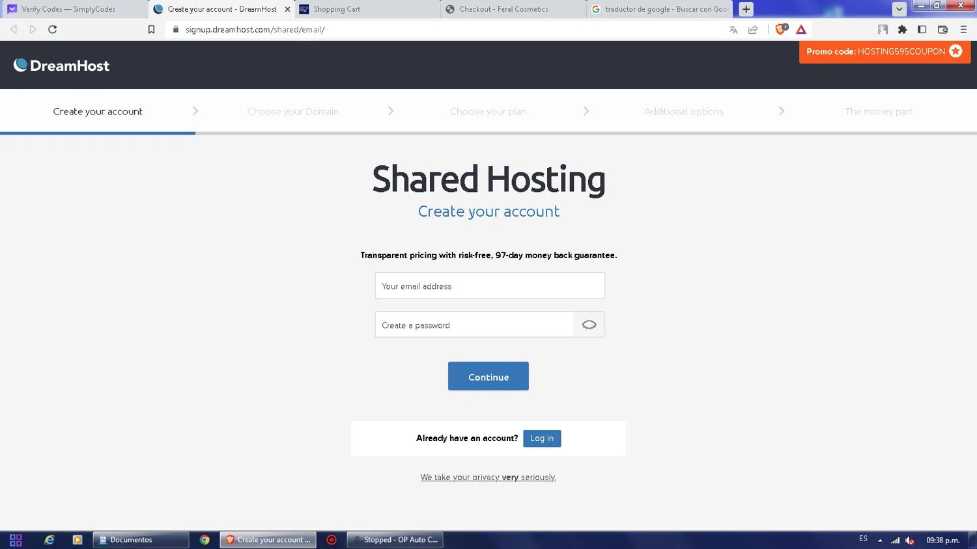The image size is (977, 549).
Task: Click the 09:38 p.m. taskbar clock
Action: pos(943,541)
